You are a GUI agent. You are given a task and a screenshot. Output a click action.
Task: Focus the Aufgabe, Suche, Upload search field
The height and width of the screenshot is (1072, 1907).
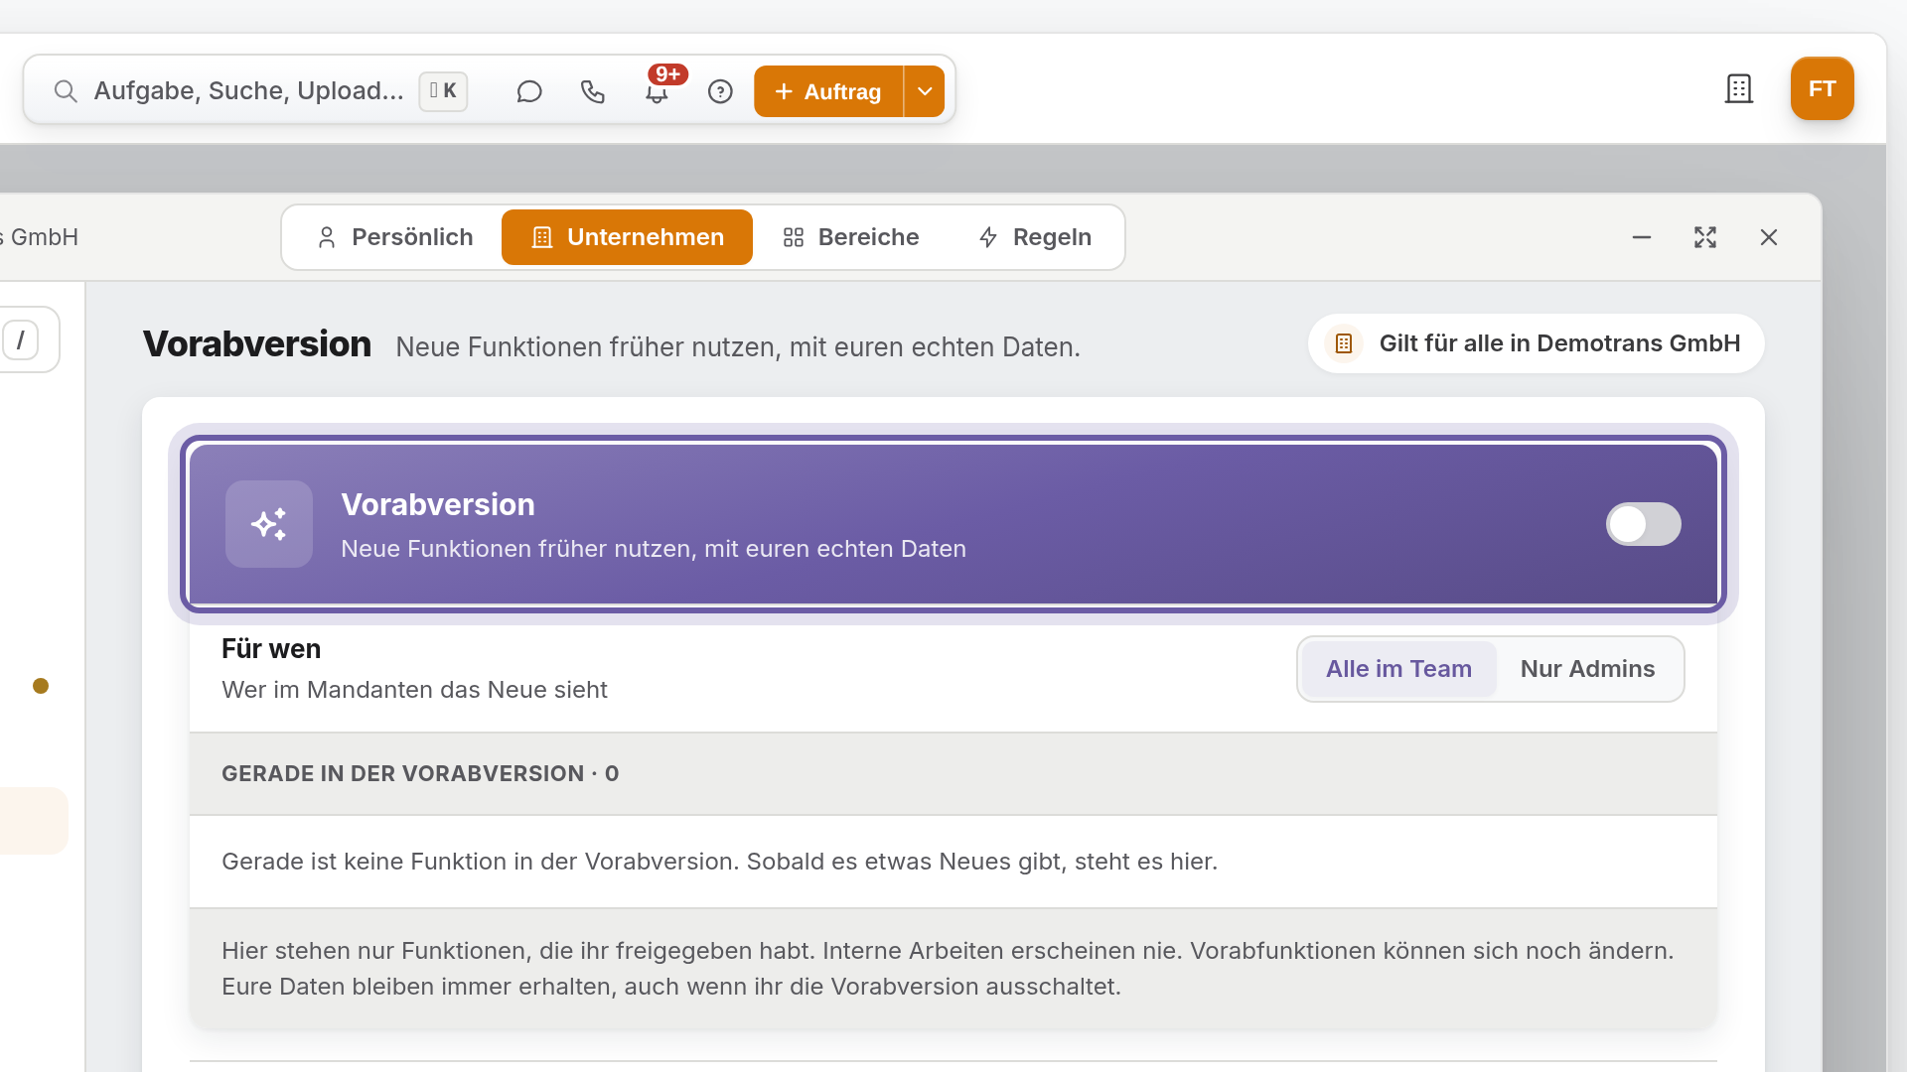[248, 91]
